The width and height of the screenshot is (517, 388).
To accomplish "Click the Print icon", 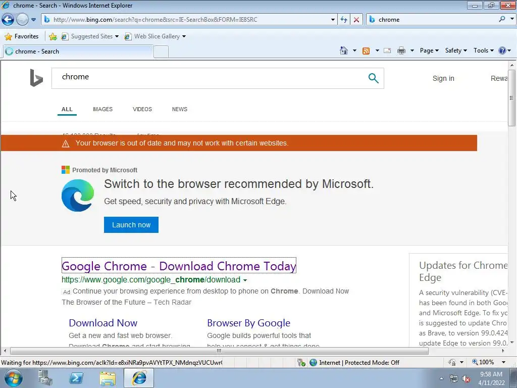I will pyautogui.click(x=401, y=51).
